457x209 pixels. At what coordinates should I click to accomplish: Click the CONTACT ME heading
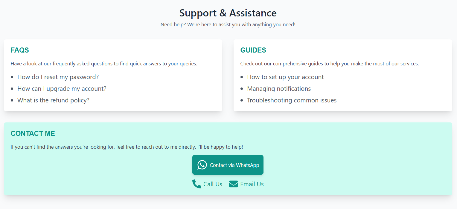(33, 133)
